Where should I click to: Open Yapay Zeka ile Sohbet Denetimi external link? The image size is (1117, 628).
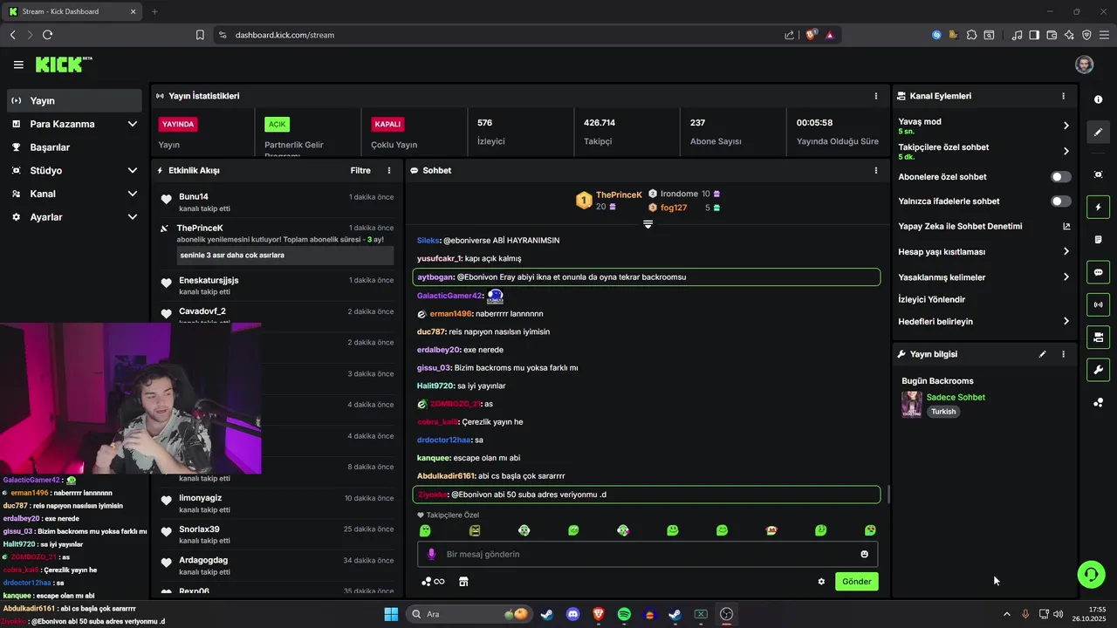[x=1066, y=226]
